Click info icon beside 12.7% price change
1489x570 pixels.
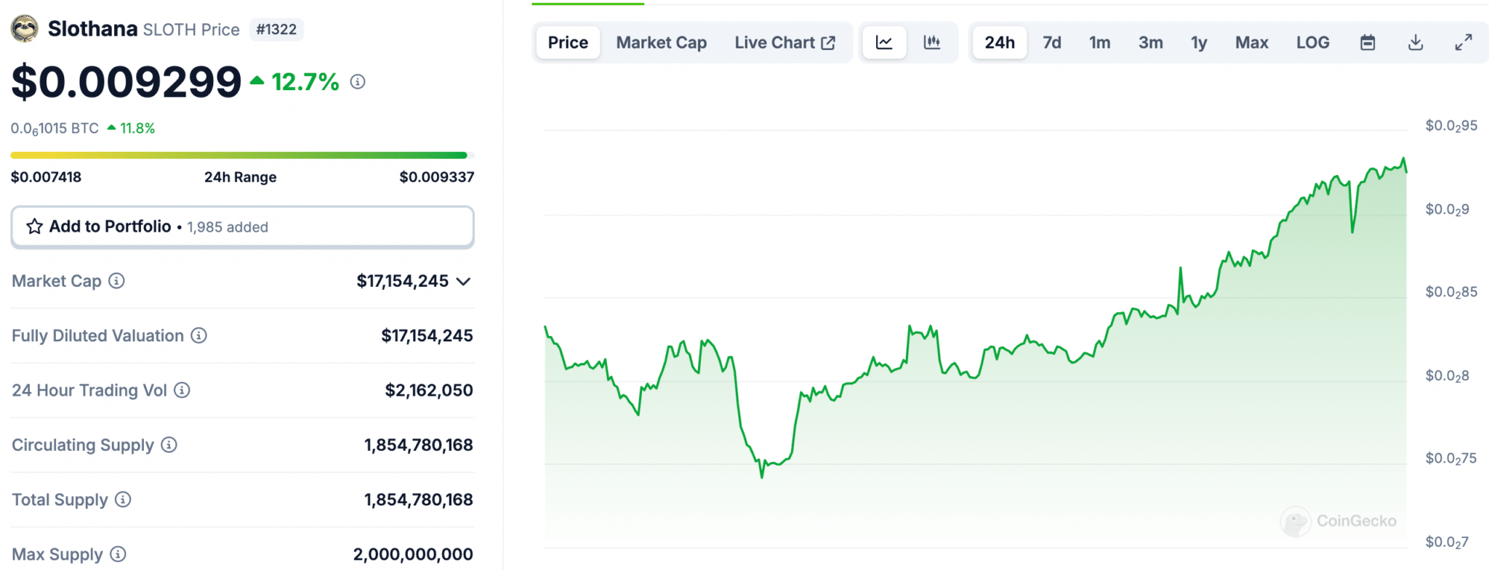click(x=358, y=82)
